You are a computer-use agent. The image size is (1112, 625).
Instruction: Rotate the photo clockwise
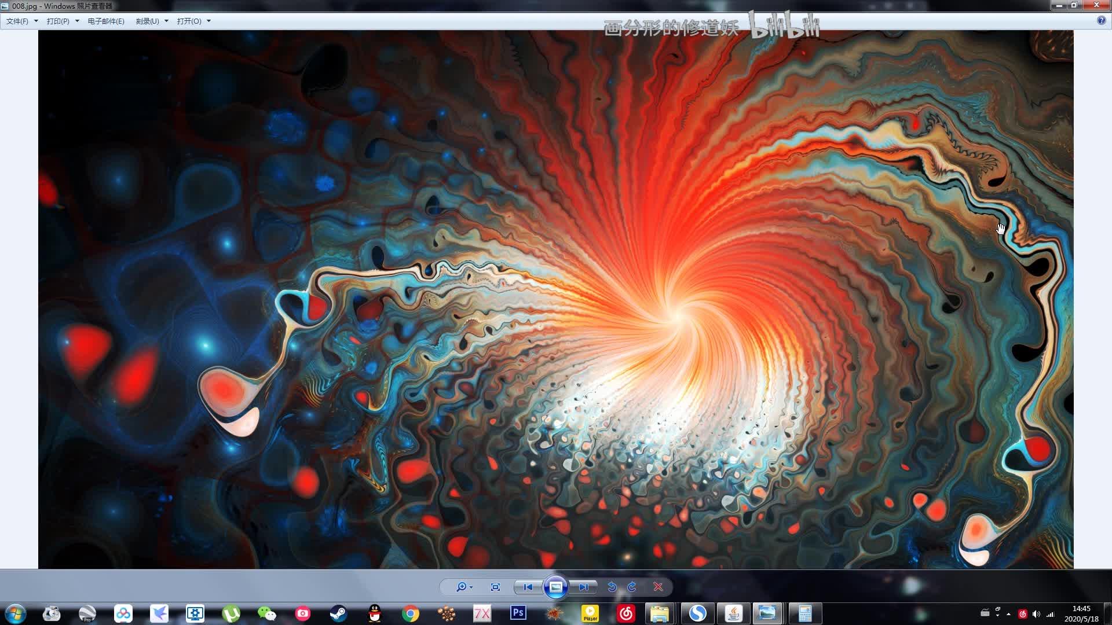click(632, 587)
